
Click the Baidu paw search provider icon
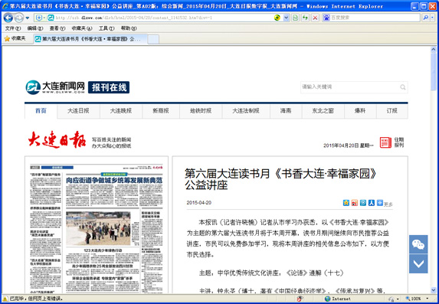pyautogui.click(x=326, y=18)
